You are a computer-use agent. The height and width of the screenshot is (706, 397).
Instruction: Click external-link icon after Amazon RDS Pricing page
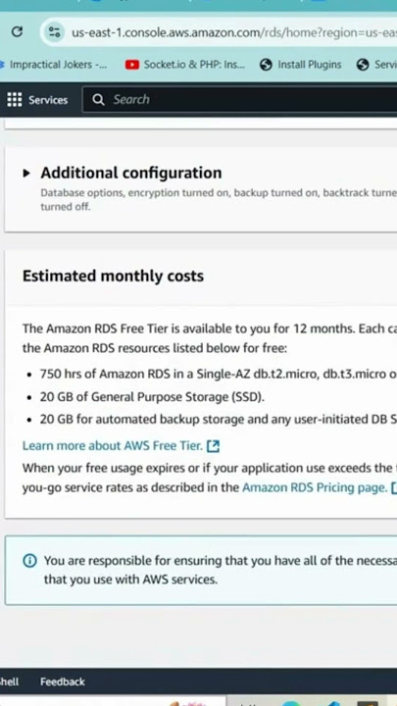point(394,487)
